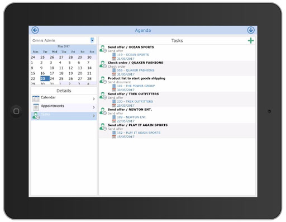
Task: Click the date 15/05/2017 link
Action: pos(126,137)
